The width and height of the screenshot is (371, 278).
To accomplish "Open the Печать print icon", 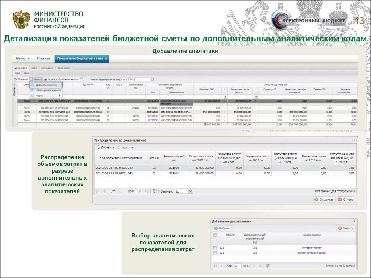I will pyautogui.click(x=45, y=79).
